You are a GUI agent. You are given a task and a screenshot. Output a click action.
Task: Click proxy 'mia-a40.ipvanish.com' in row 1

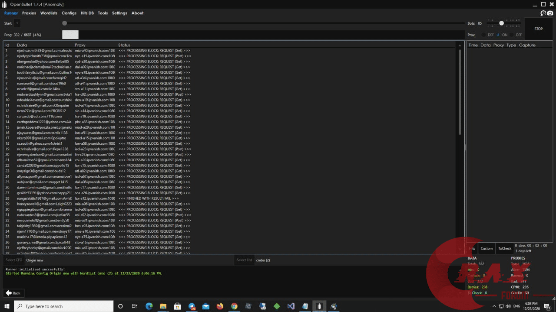click(x=95, y=50)
